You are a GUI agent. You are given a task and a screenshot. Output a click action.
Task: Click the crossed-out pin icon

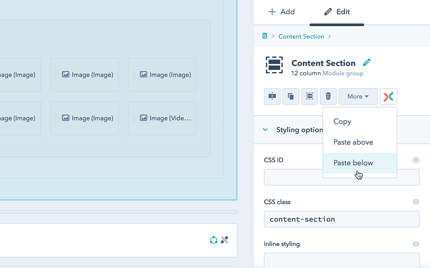pyautogui.click(x=224, y=240)
